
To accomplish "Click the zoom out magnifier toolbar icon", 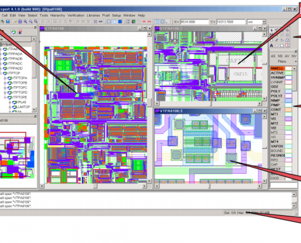I will coord(30,21).
